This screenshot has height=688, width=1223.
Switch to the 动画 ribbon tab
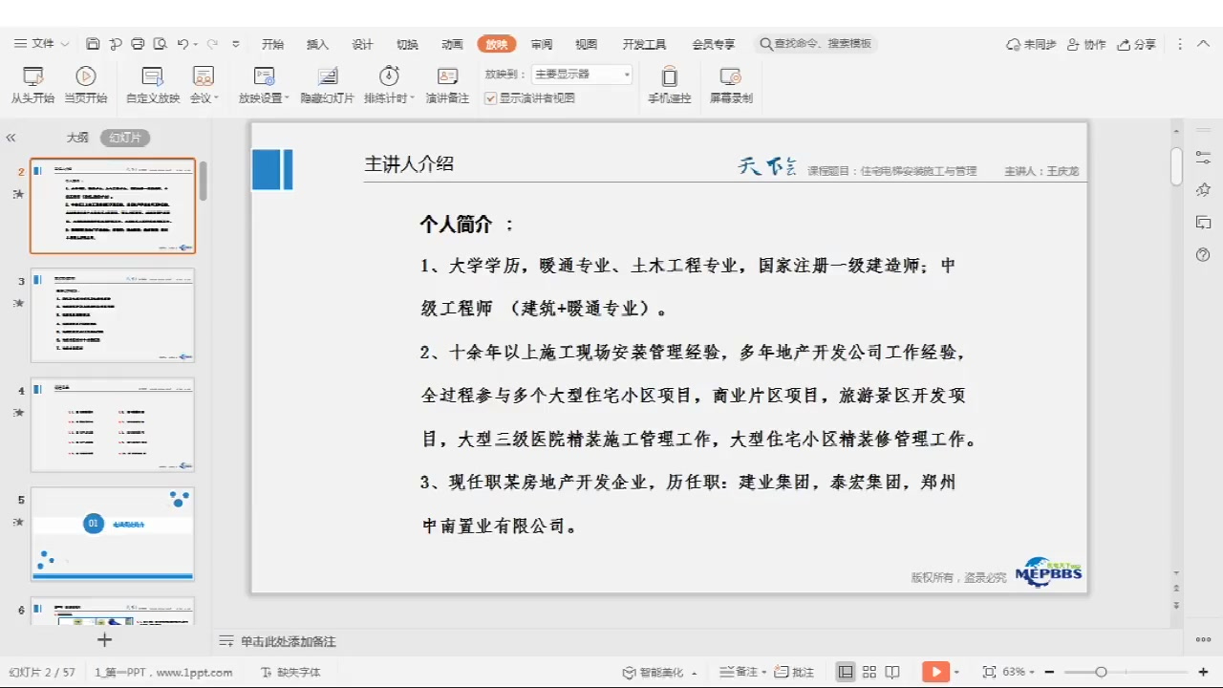click(452, 44)
